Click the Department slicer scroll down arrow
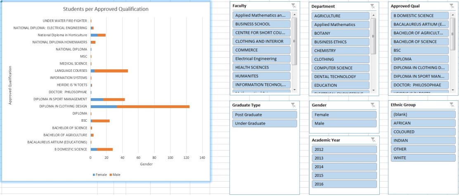The image size is (459, 196). [374, 90]
